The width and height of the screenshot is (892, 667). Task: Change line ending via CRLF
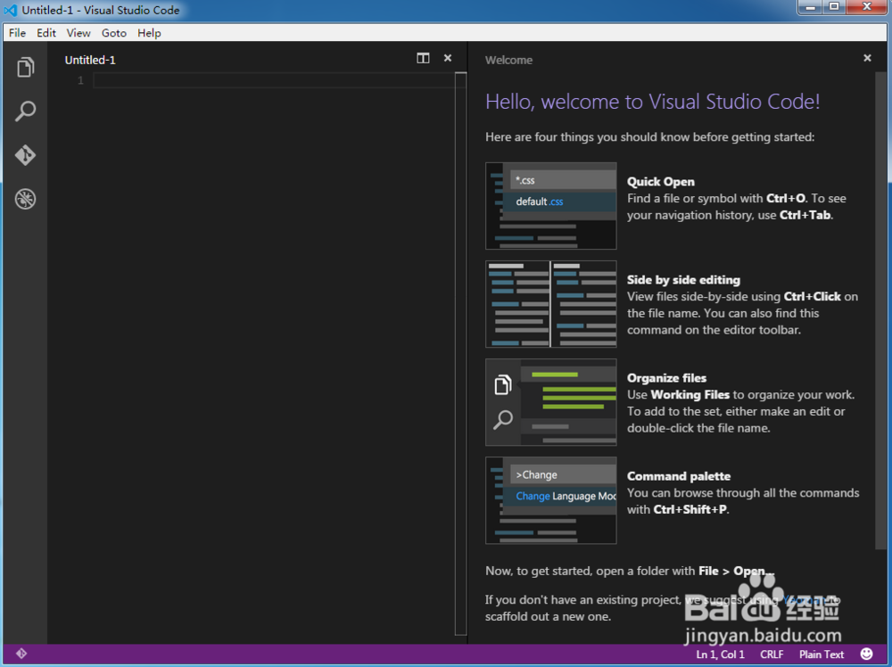tap(772, 655)
